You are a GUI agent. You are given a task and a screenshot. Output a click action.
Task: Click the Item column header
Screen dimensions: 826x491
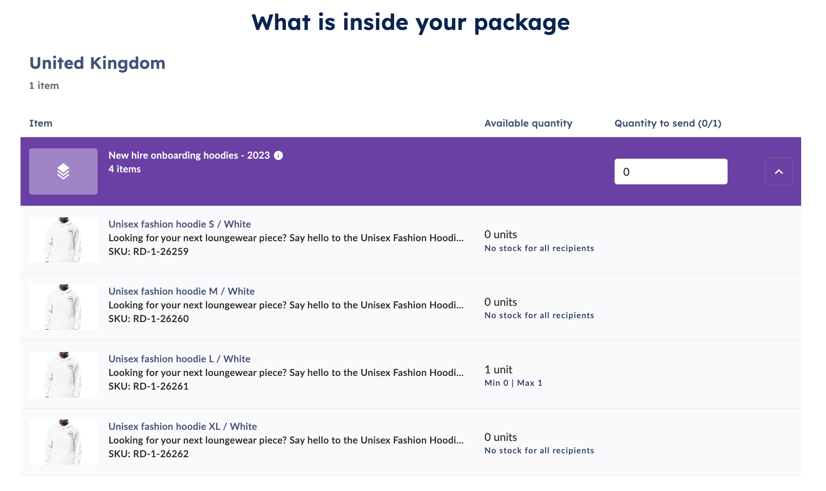[x=41, y=123]
